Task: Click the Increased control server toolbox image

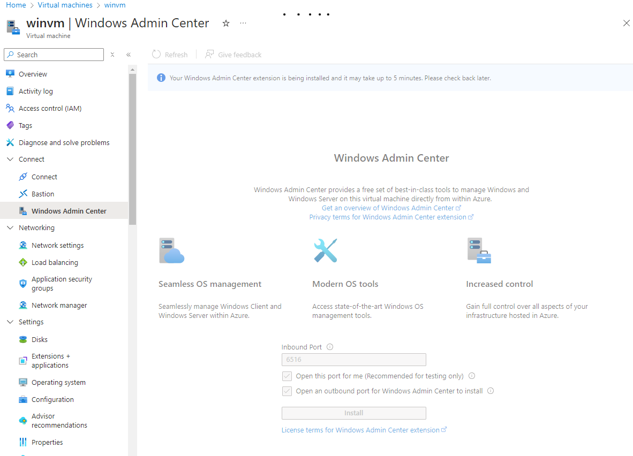Action: pos(479,250)
